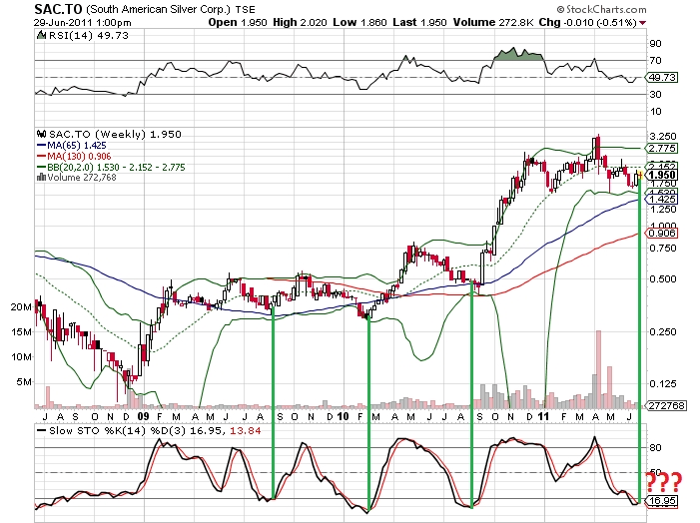The width and height of the screenshot is (700, 523).
Task: Click the 5M volume axis label
Action: 24,382
